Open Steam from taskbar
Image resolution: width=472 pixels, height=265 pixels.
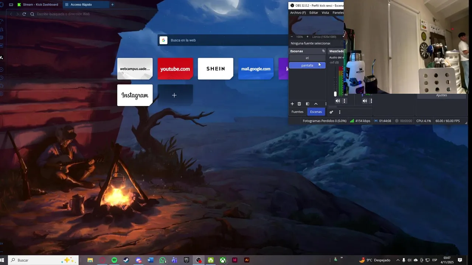126,260
